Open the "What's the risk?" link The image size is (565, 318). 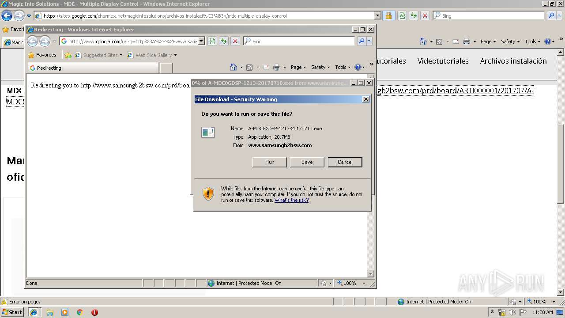291,200
